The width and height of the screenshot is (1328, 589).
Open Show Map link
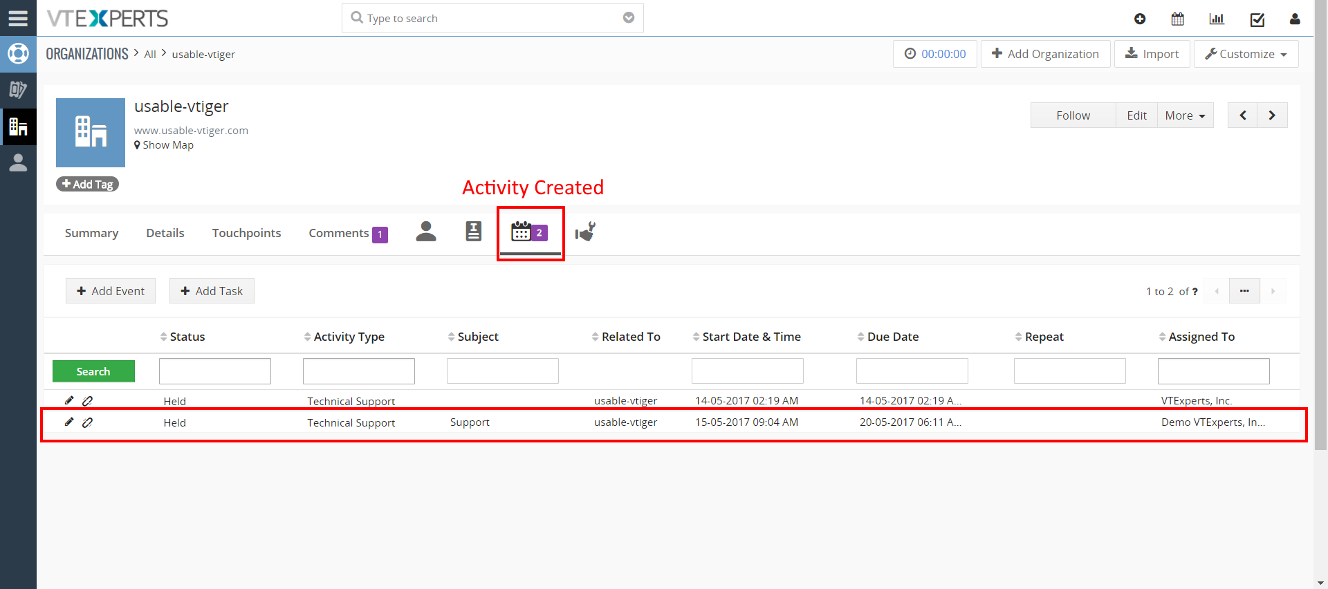point(164,145)
